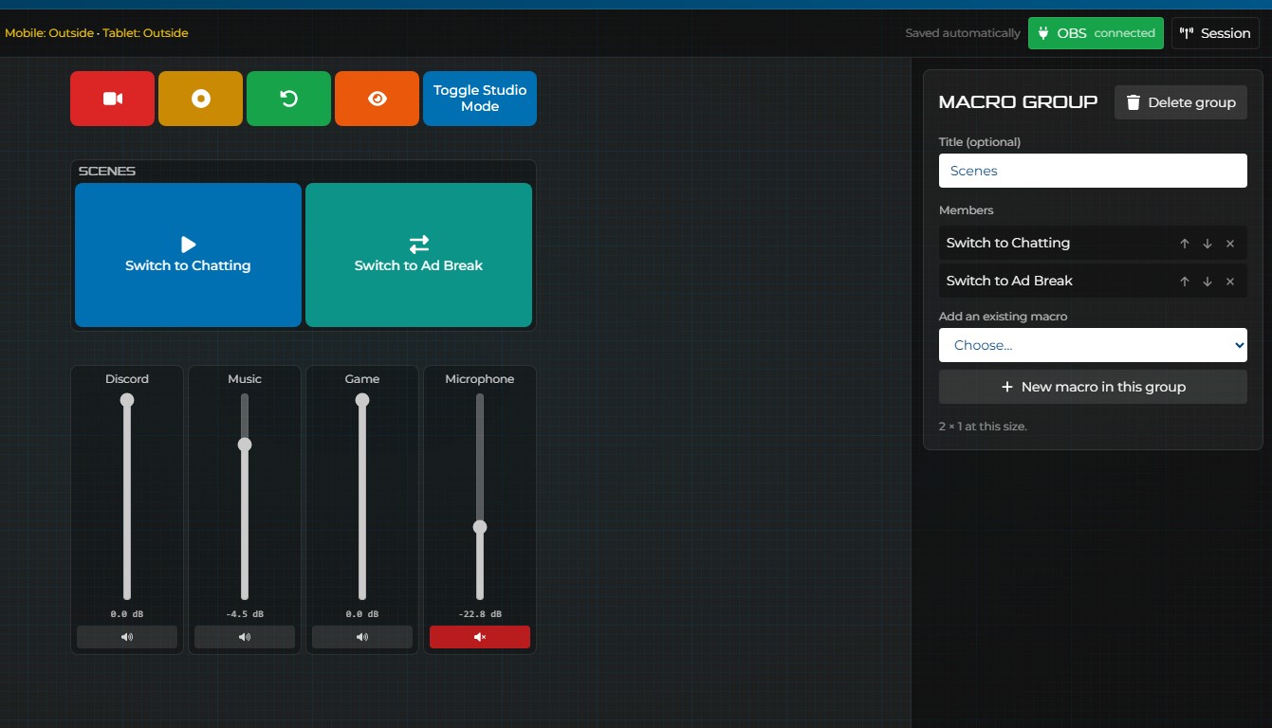Open the Add an existing macro dropdown

[1093, 345]
